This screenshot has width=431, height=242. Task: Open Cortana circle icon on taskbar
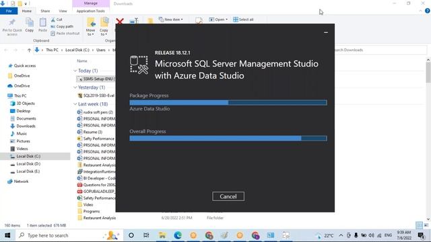pyautogui.click(x=131, y=235)
